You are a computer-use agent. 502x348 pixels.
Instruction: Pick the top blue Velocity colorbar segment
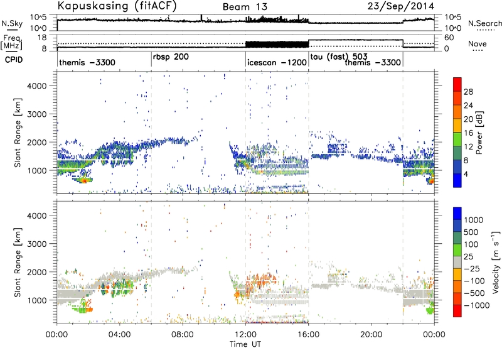457,214
